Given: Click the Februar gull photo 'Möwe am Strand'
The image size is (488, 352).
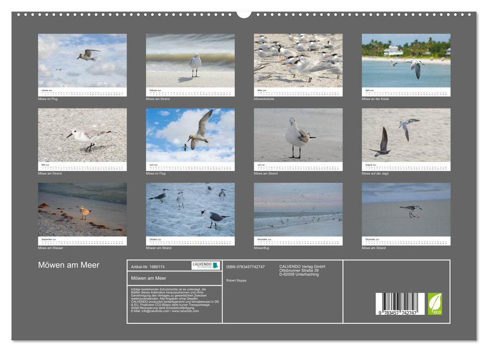Looking at the screenshot, I should coord(190,63).
